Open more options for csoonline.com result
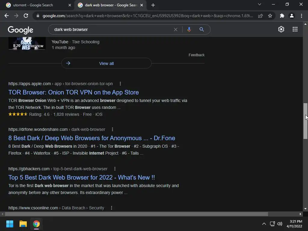 (x=112, y=208)
